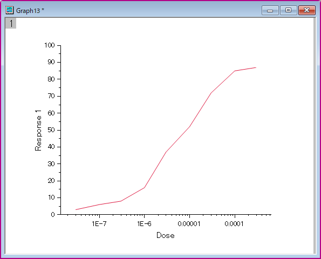Click the 0 Y-axis tick label
Screen dimensions: 321x259
point(53,215)
